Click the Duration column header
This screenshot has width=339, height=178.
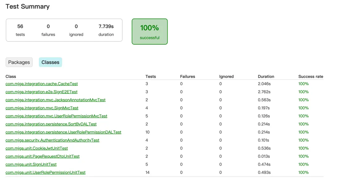point(266,77)
